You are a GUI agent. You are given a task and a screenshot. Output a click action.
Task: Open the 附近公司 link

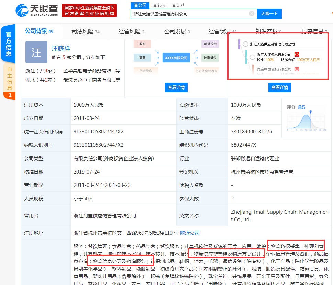pyautogui.click(x=190, y=233)
